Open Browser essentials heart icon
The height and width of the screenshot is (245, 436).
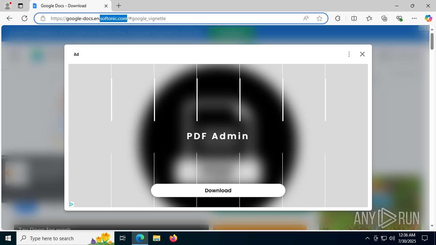399,18
